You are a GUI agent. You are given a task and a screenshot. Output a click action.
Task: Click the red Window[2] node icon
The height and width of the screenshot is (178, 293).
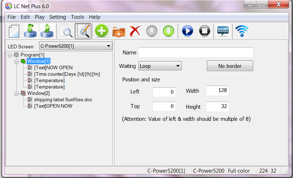(x=23, y=93)
